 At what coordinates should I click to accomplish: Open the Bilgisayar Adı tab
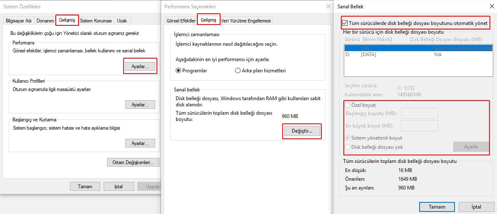pyautogui.click(x=19, y=21)
